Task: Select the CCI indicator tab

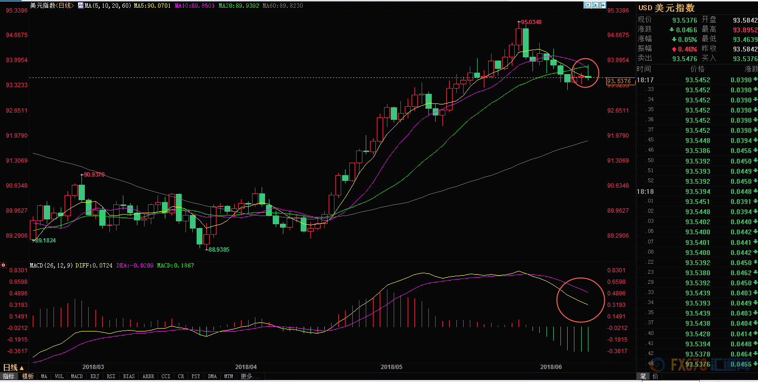Action: pos(166,376)
